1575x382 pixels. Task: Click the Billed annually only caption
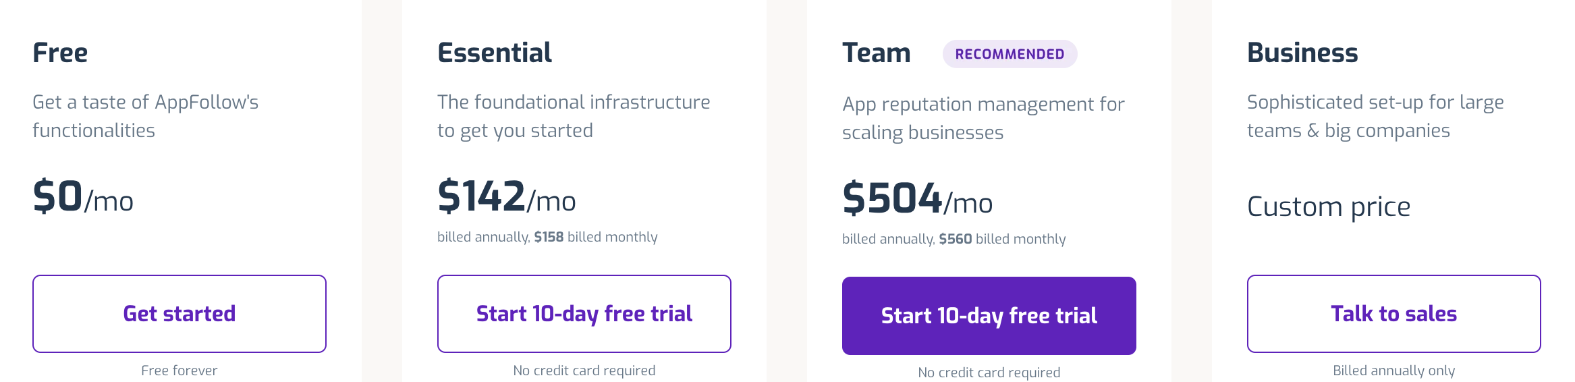[1394, 371]
